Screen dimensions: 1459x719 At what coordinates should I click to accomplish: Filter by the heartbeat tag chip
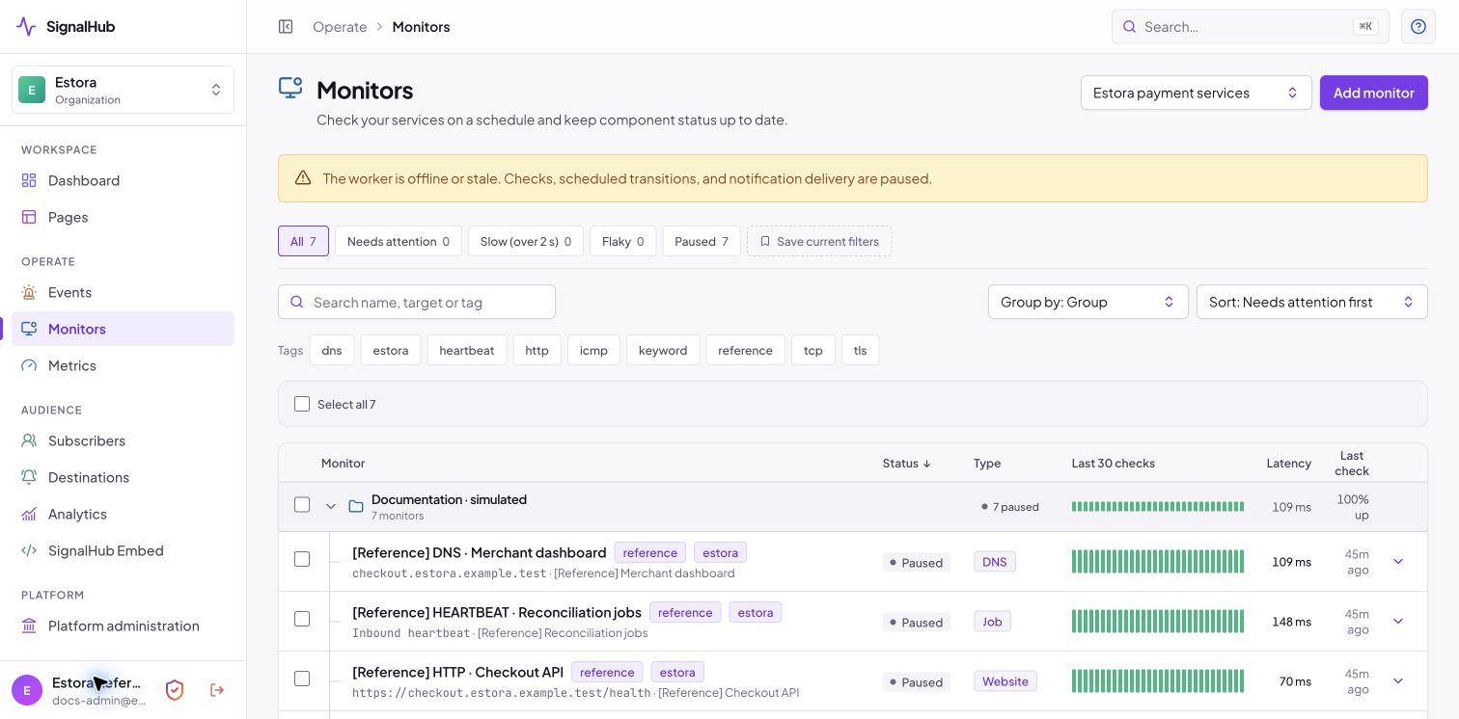pos(467,350)
